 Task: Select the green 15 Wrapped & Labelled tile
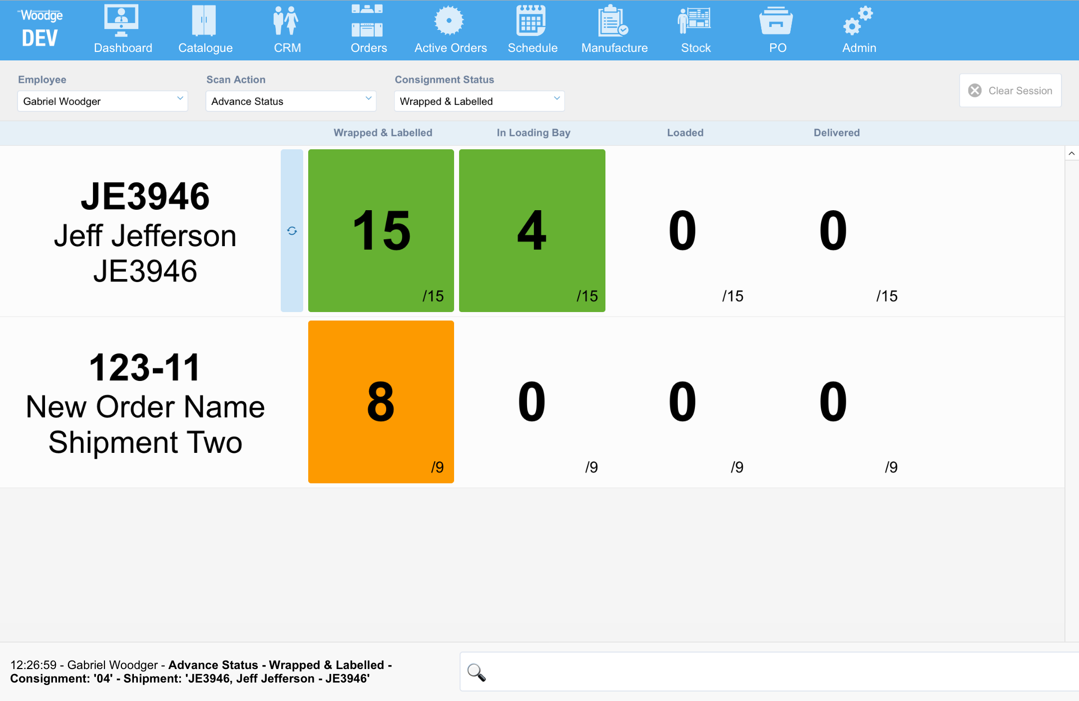381,231
